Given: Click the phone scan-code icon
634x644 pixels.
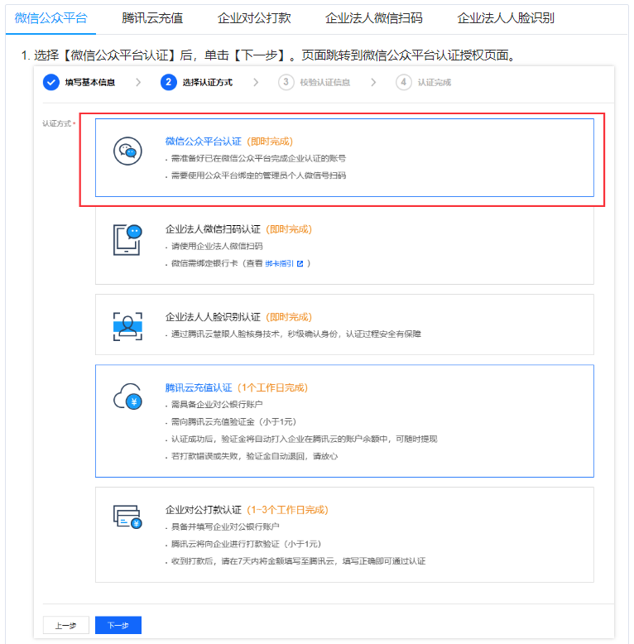Looking at the screenshot, I should point(127,240).
